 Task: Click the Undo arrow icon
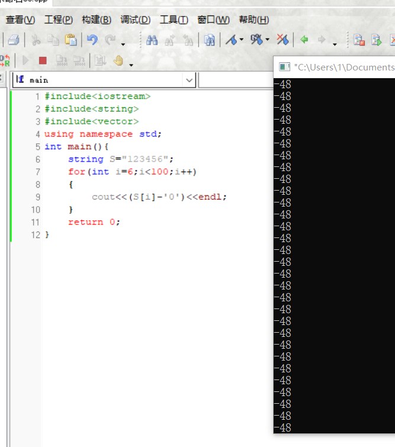[x=92, y=40]
